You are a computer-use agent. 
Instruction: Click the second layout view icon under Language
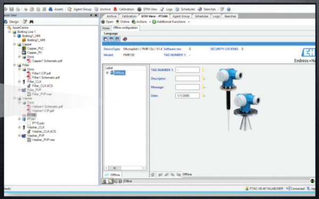pyautogui.click(x=111, y=39)
